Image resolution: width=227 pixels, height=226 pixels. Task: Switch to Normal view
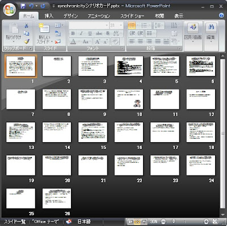pyautogui.click(x=131, y=221)
